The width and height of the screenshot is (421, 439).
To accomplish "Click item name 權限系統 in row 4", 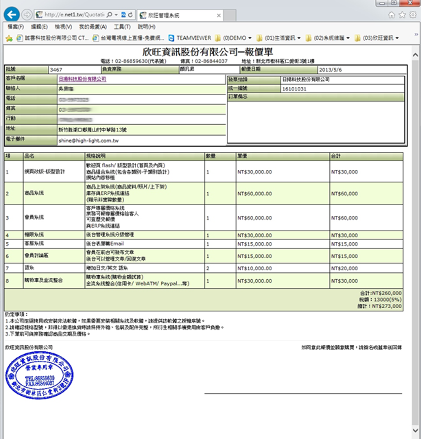I will point(34,235).
